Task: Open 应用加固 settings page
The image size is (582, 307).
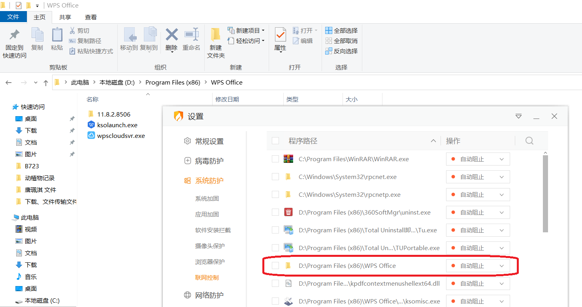Action: [x=207, y=214]
